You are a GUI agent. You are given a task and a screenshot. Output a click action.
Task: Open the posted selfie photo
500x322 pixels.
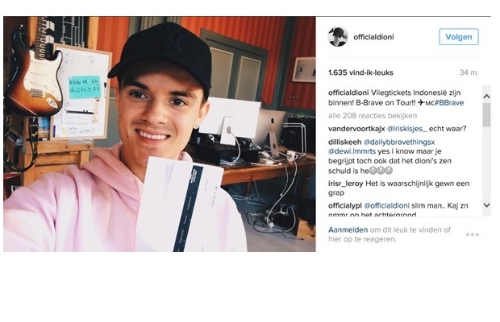tap(160, 134)
